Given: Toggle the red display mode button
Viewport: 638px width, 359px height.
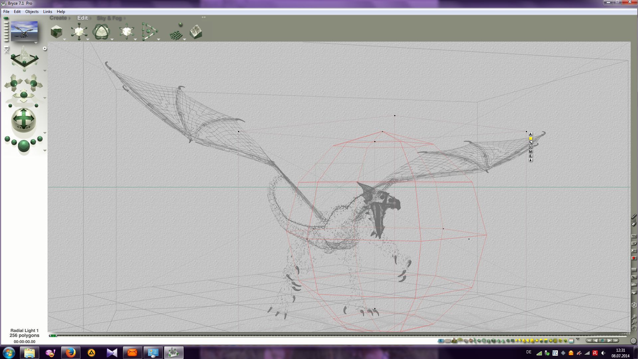Looking at the screenshot, I should point(634,258).
